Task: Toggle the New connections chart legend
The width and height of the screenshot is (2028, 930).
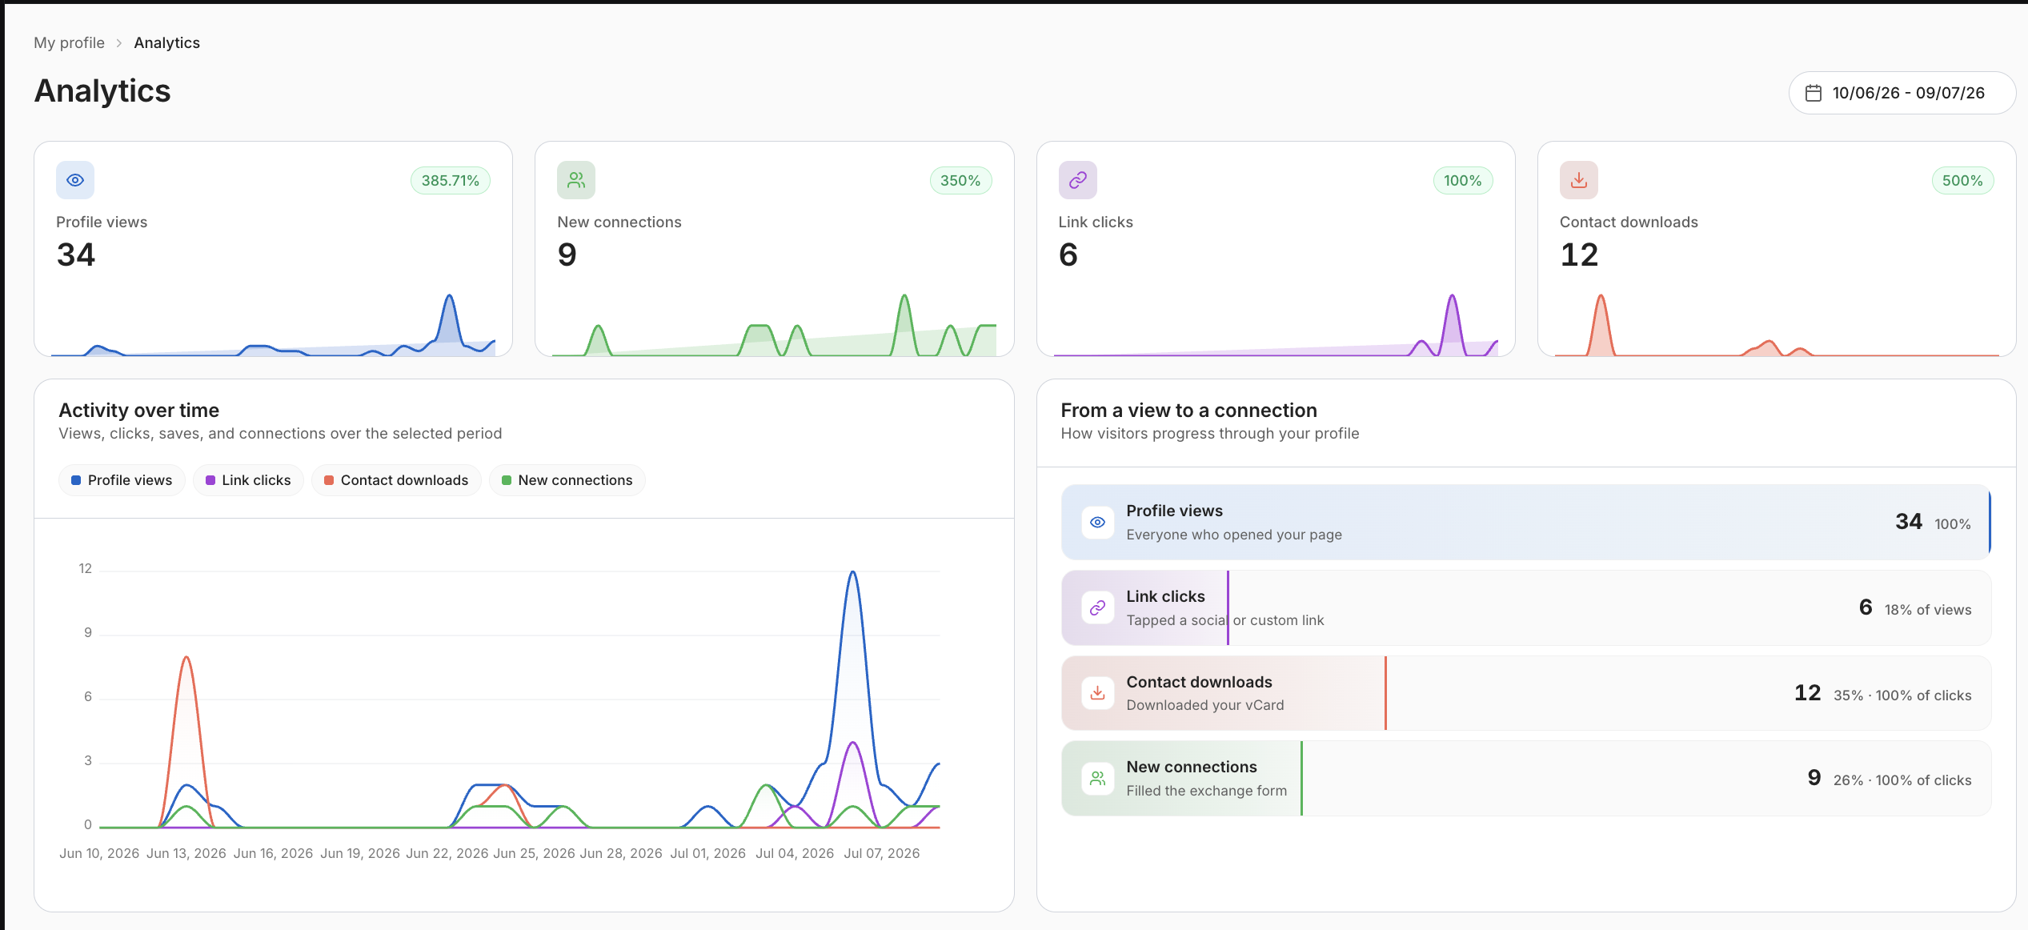Action: tap(567, 480)
